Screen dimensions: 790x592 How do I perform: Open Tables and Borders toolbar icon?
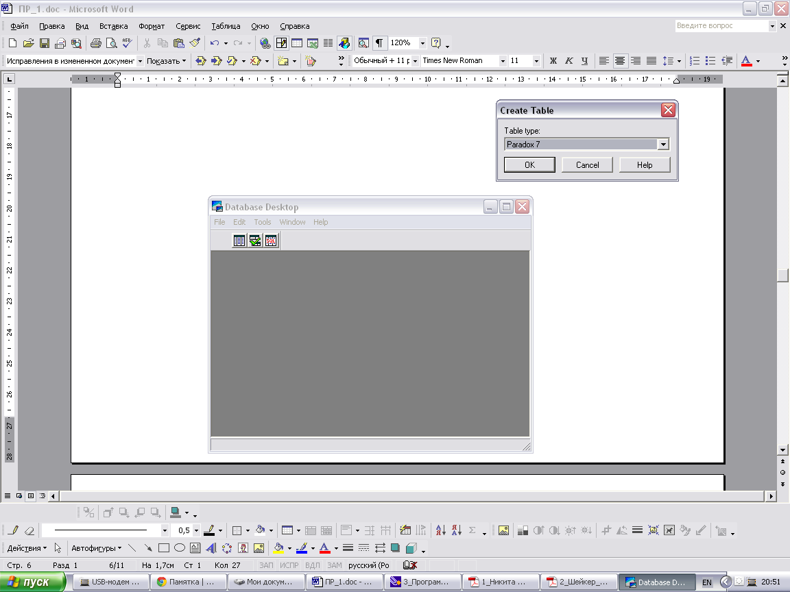coord(281,43)
